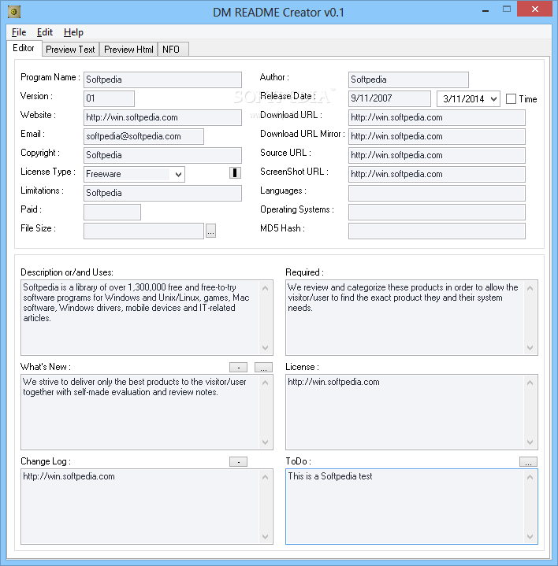
Task: Click Required scrollbar up arrow
Action: point(530,288)
